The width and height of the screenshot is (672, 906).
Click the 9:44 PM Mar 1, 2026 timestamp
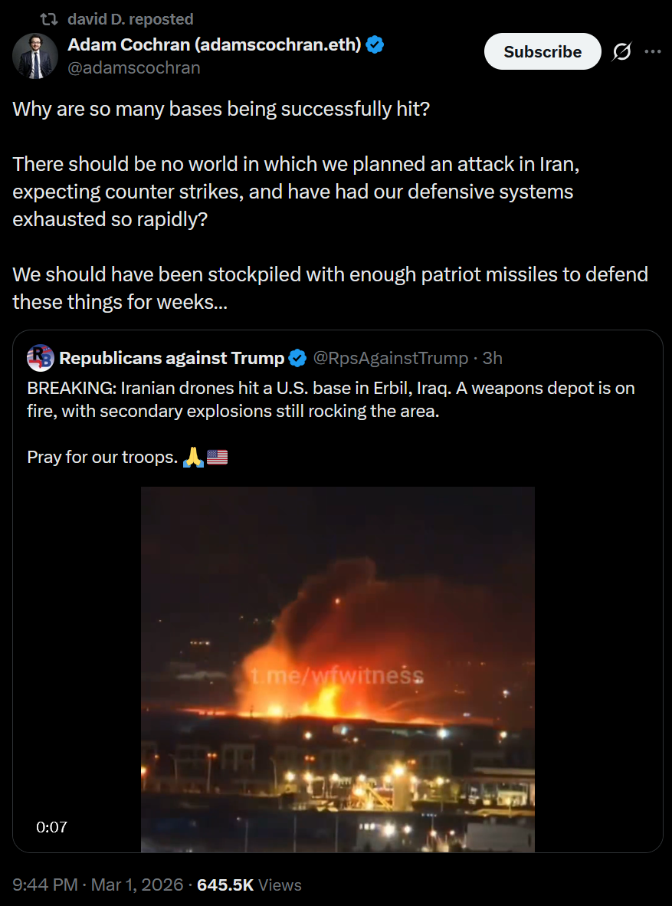point(97,885)
